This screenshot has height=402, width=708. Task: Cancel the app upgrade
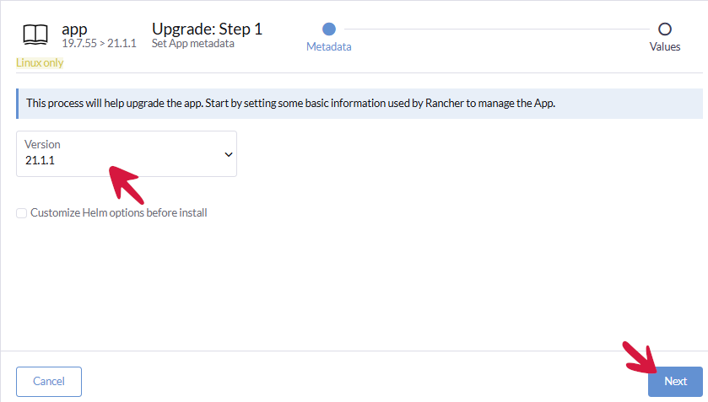49,381
